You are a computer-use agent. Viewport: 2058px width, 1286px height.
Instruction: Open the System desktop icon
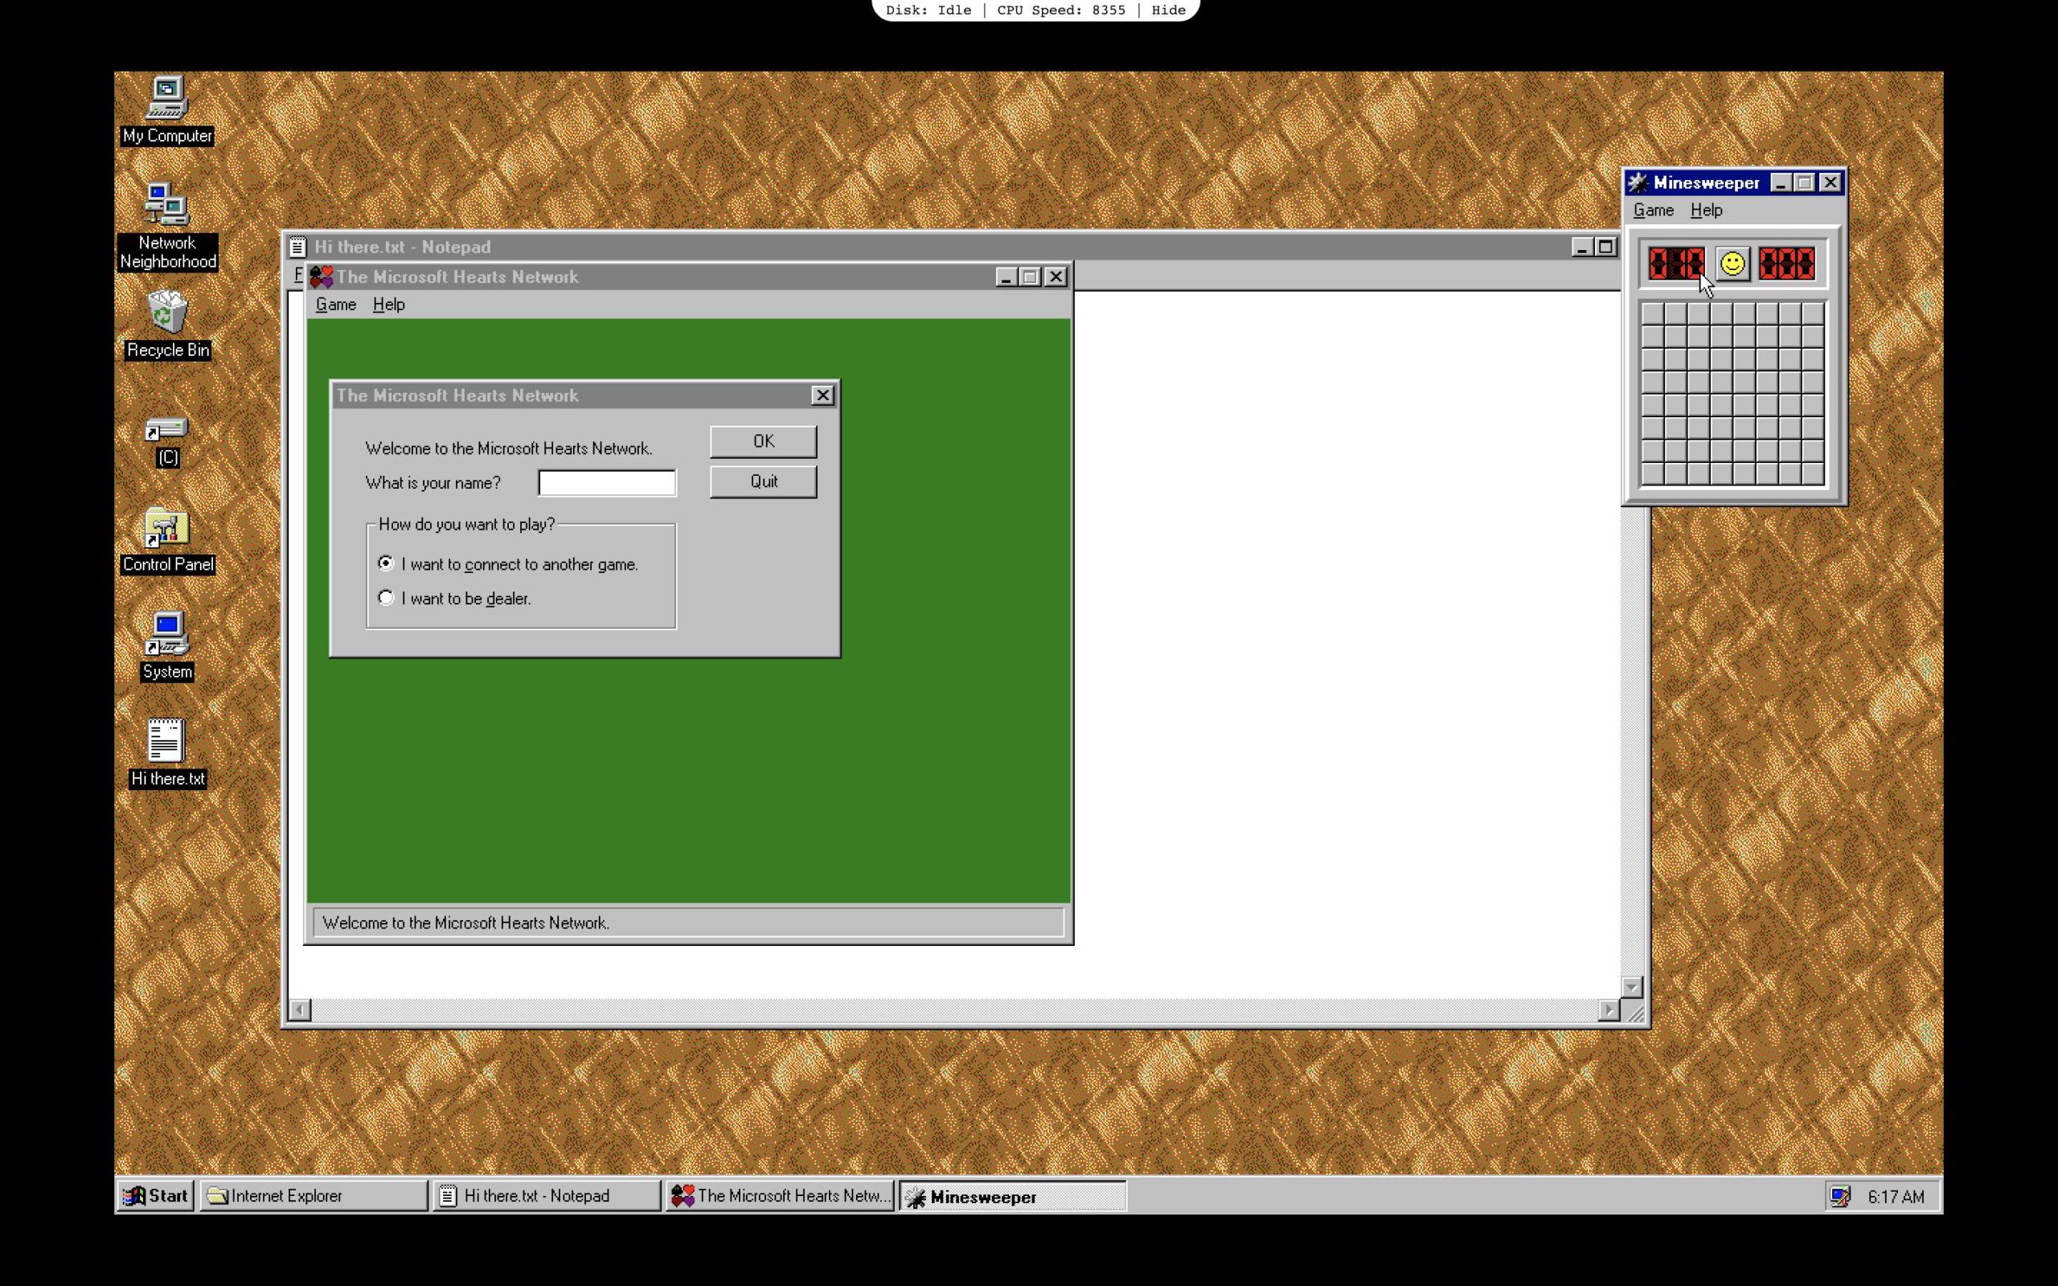[166, 638]
